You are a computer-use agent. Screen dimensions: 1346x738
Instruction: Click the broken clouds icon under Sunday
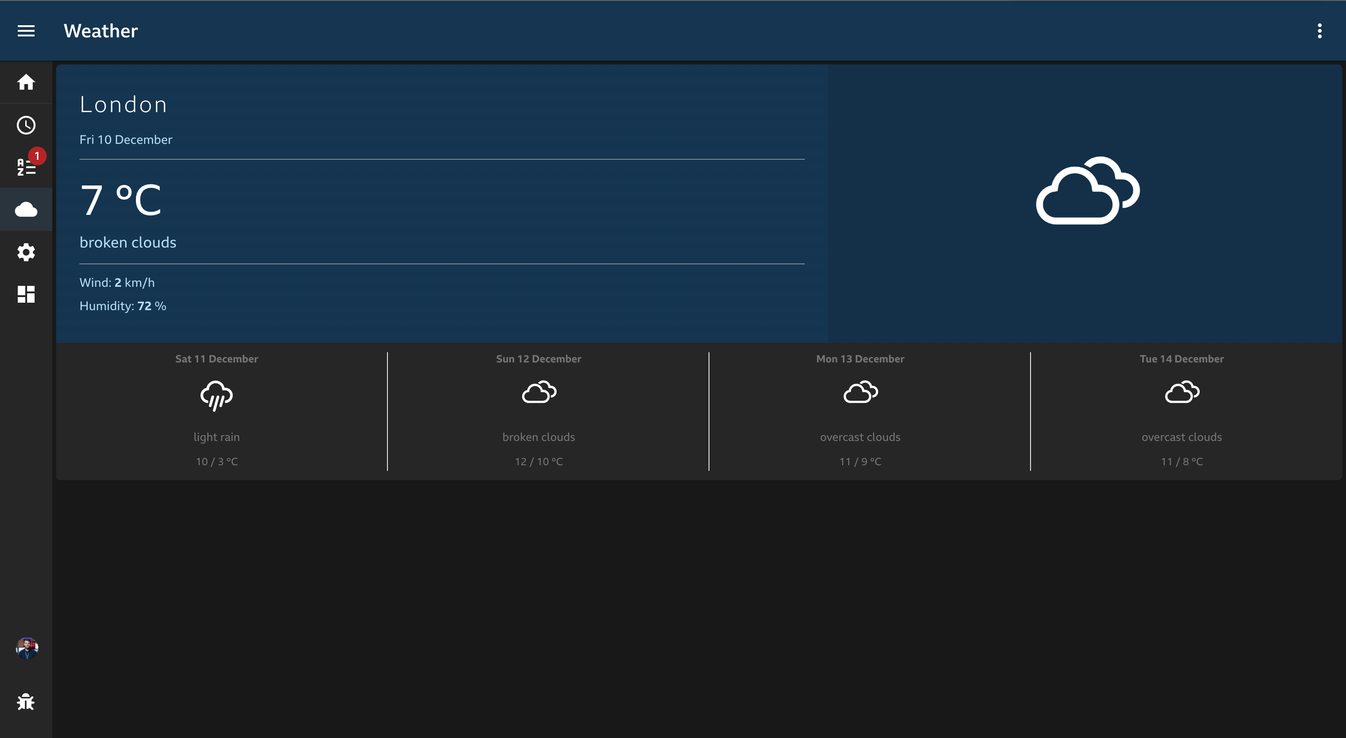pyautogui.click(x=538, y=392)
